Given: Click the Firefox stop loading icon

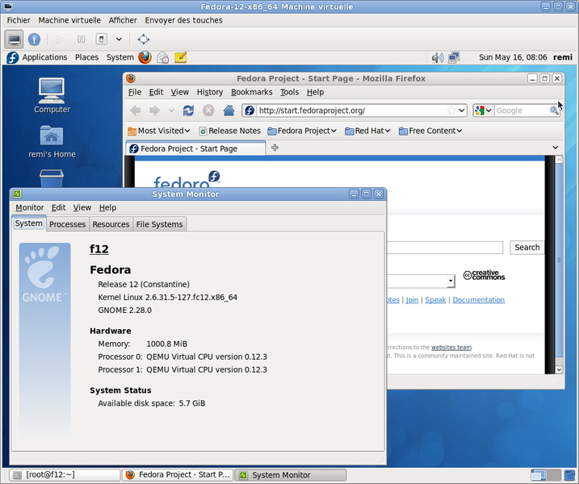Looking at the screenshot, I should pyautogui.click(x=208, y=111).
